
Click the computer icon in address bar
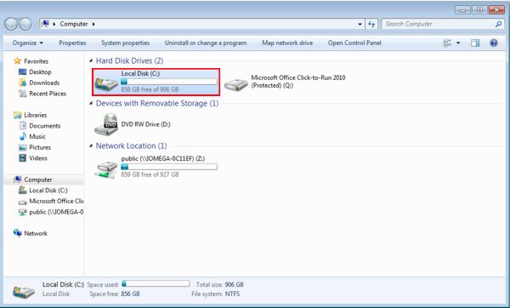point(46,24)
